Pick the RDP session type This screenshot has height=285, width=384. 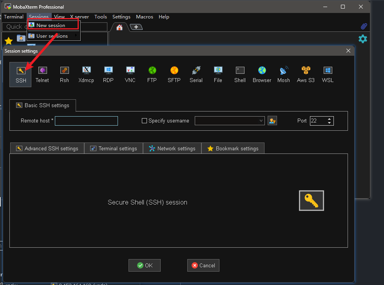pos(108,75)
